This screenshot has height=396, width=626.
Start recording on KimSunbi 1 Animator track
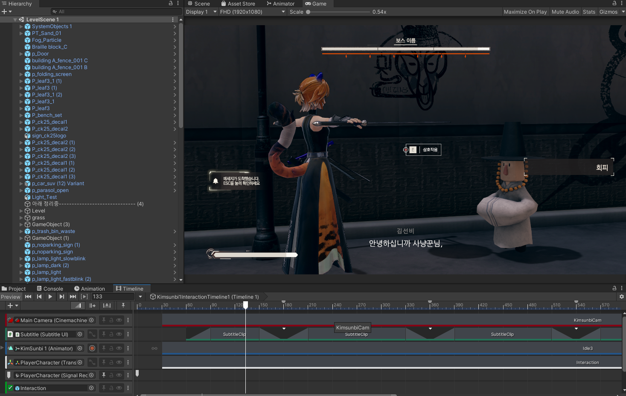92,348
